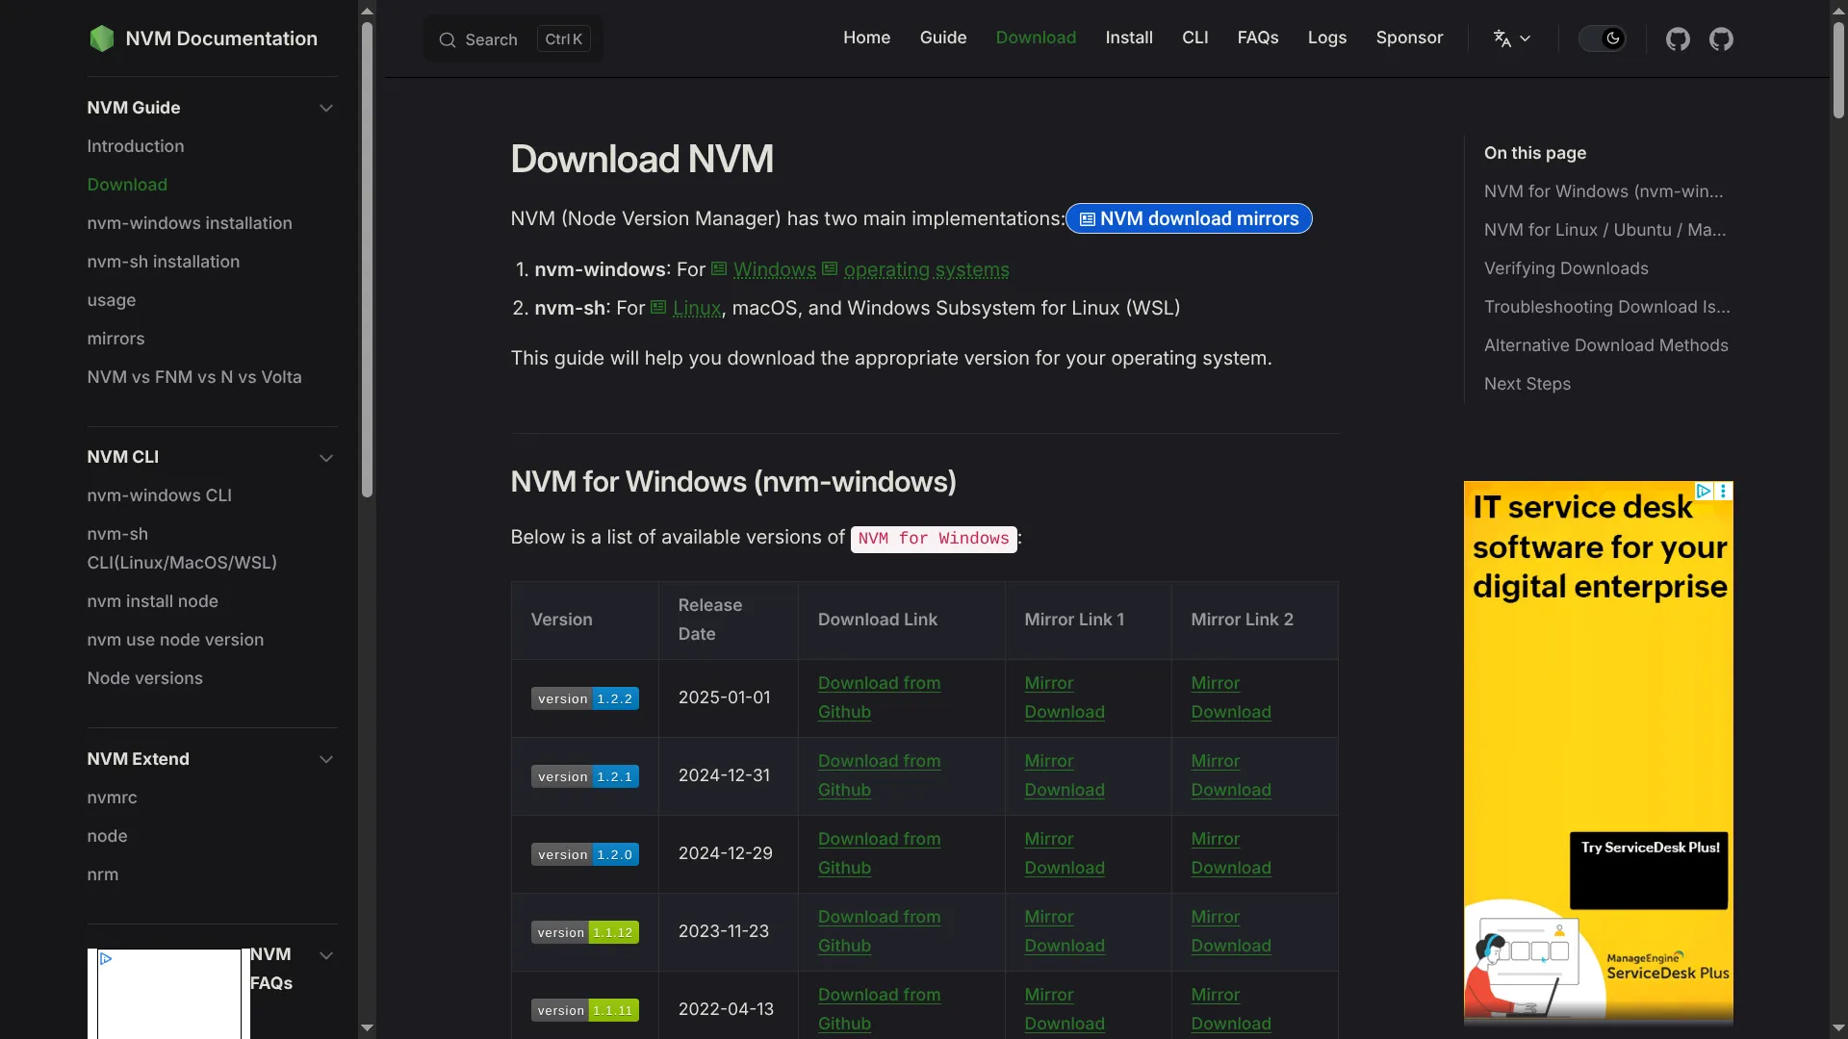Viewport: 1848px width, 1039px height.
Task: Open nvm-windows installation sidebar page
Action: [x=189, y=223]
